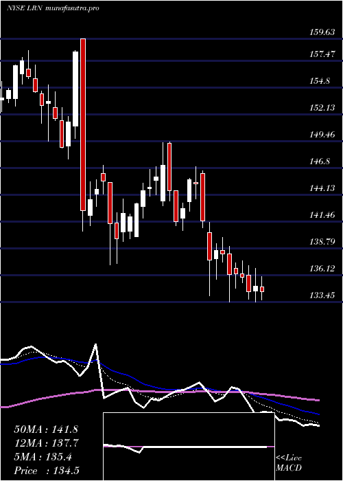Click the 'NYSE LRN munafasutra.pro' header text
This screenshot has height=481, width=343.
click(x=53, y=8)
